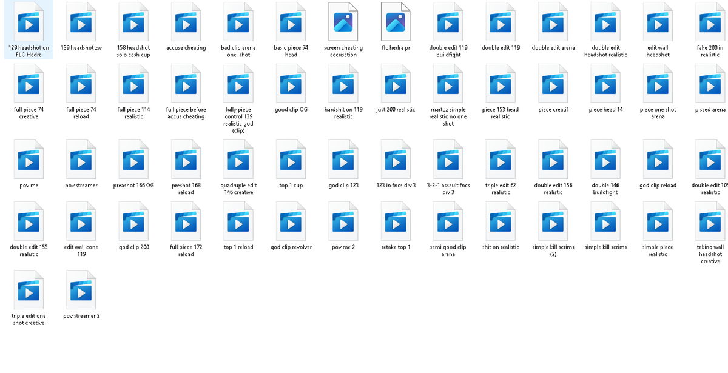
Task: Click the '158 headshot solo cash cup' video
Action: (x=133, y=22)
